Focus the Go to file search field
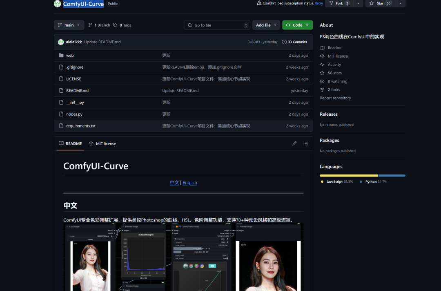The image size is (441, 291). [217, 25]
